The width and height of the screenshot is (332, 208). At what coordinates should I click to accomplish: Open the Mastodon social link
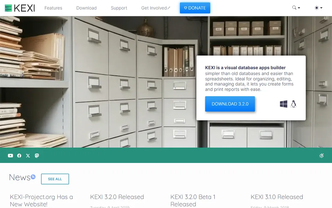coord(37,156)
